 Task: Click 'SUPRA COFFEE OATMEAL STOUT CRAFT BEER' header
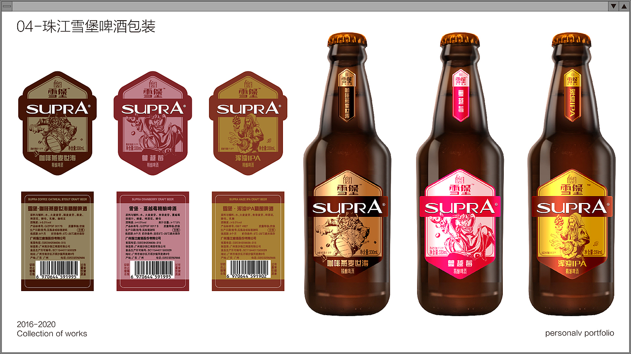[x=57, y=199]
